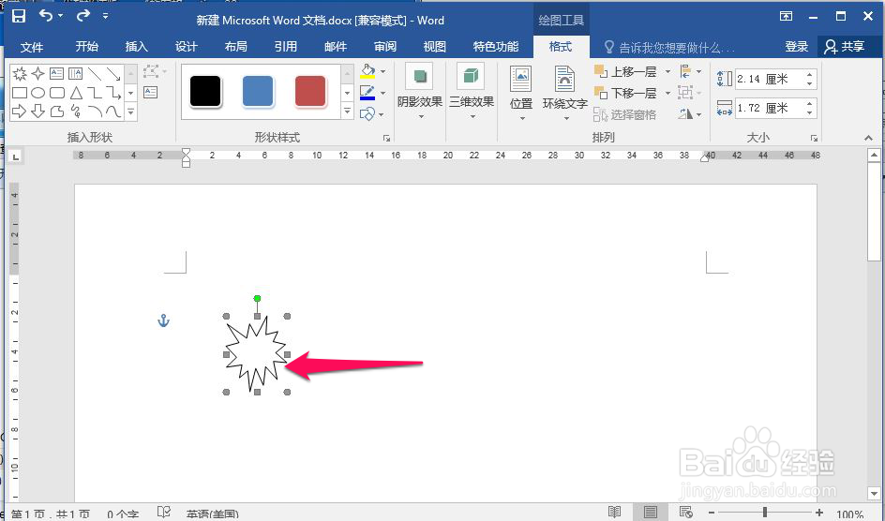Open shape outline color dropdown arrow
Image resolution: width=885 pixels, height=521 pixels.
(383, 93)
